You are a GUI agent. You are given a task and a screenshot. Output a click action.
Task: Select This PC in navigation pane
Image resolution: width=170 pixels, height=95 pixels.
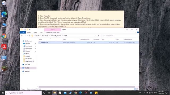pyautogui.click(x=27, y=68)
